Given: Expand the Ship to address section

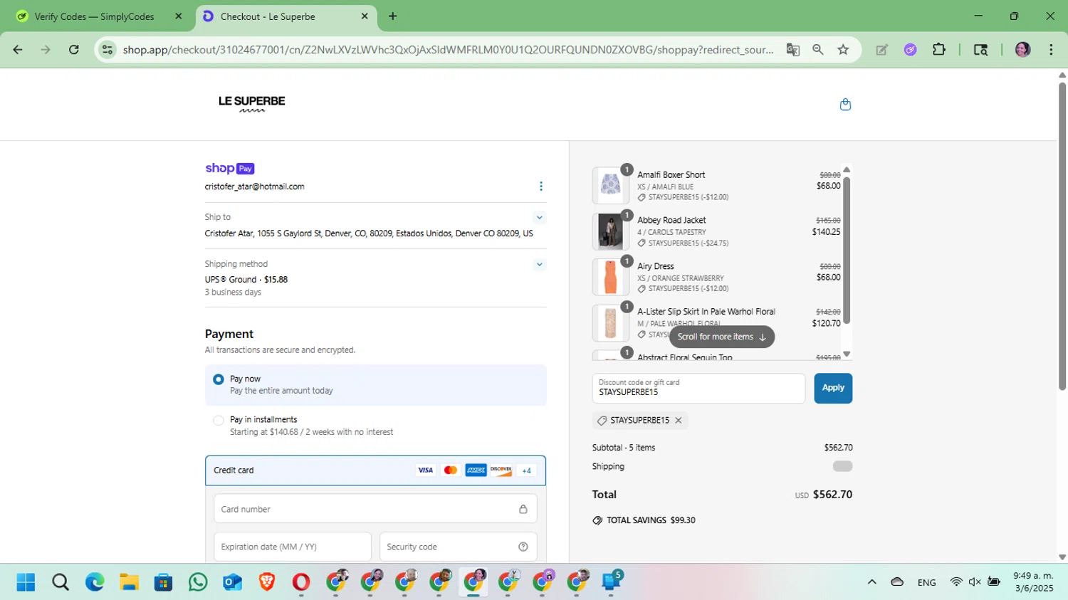Looking at the screenshot, I should tap(540, 218).
